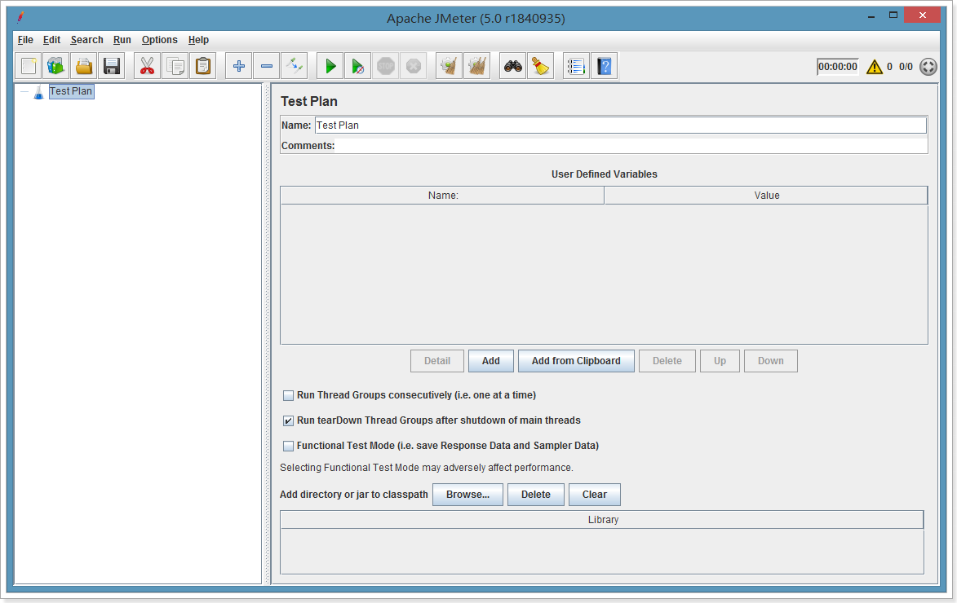Enable Functional Test Mode checkbox
The width and height of the screenshot is (957, 603).
pos(288,447)
